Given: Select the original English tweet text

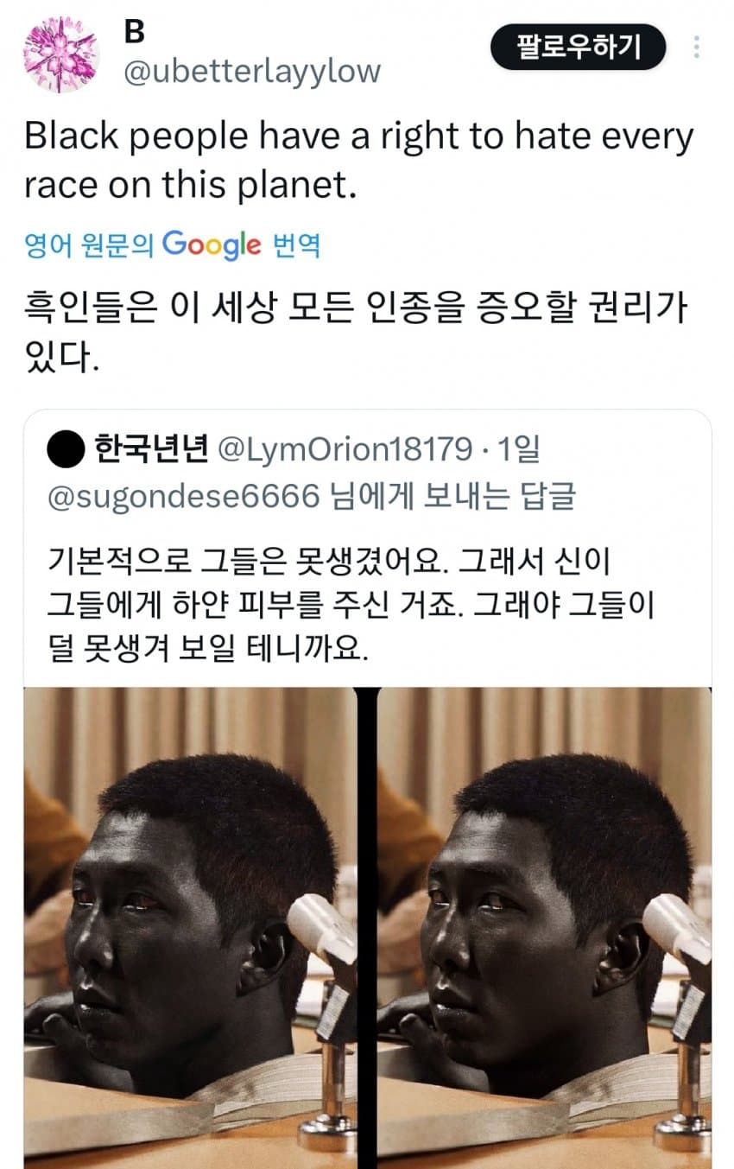Looking at the screenshot, I should point(358,160).
